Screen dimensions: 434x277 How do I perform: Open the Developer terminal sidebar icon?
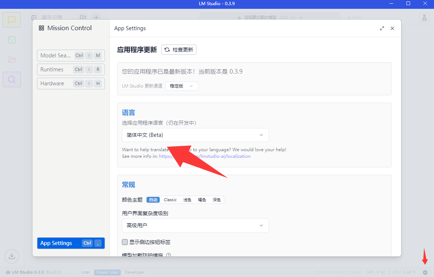(x=12, y=40)
